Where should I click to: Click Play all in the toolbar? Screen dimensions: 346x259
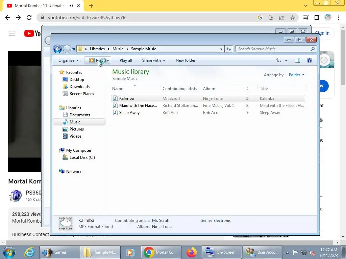126,60
